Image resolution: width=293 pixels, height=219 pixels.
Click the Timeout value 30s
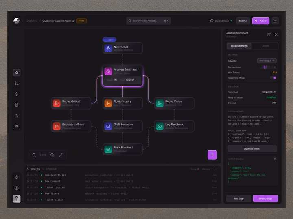pos(274,103)
